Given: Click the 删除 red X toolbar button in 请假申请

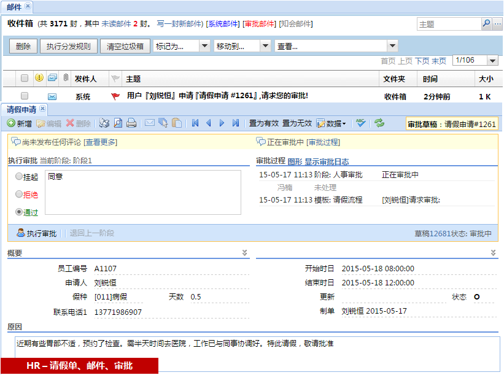Looking at the screenshot, I should click(x=78, y=123).
